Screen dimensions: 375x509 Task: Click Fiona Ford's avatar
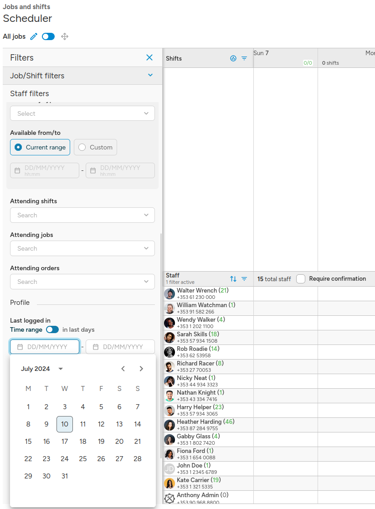click(x=170, y=454)
